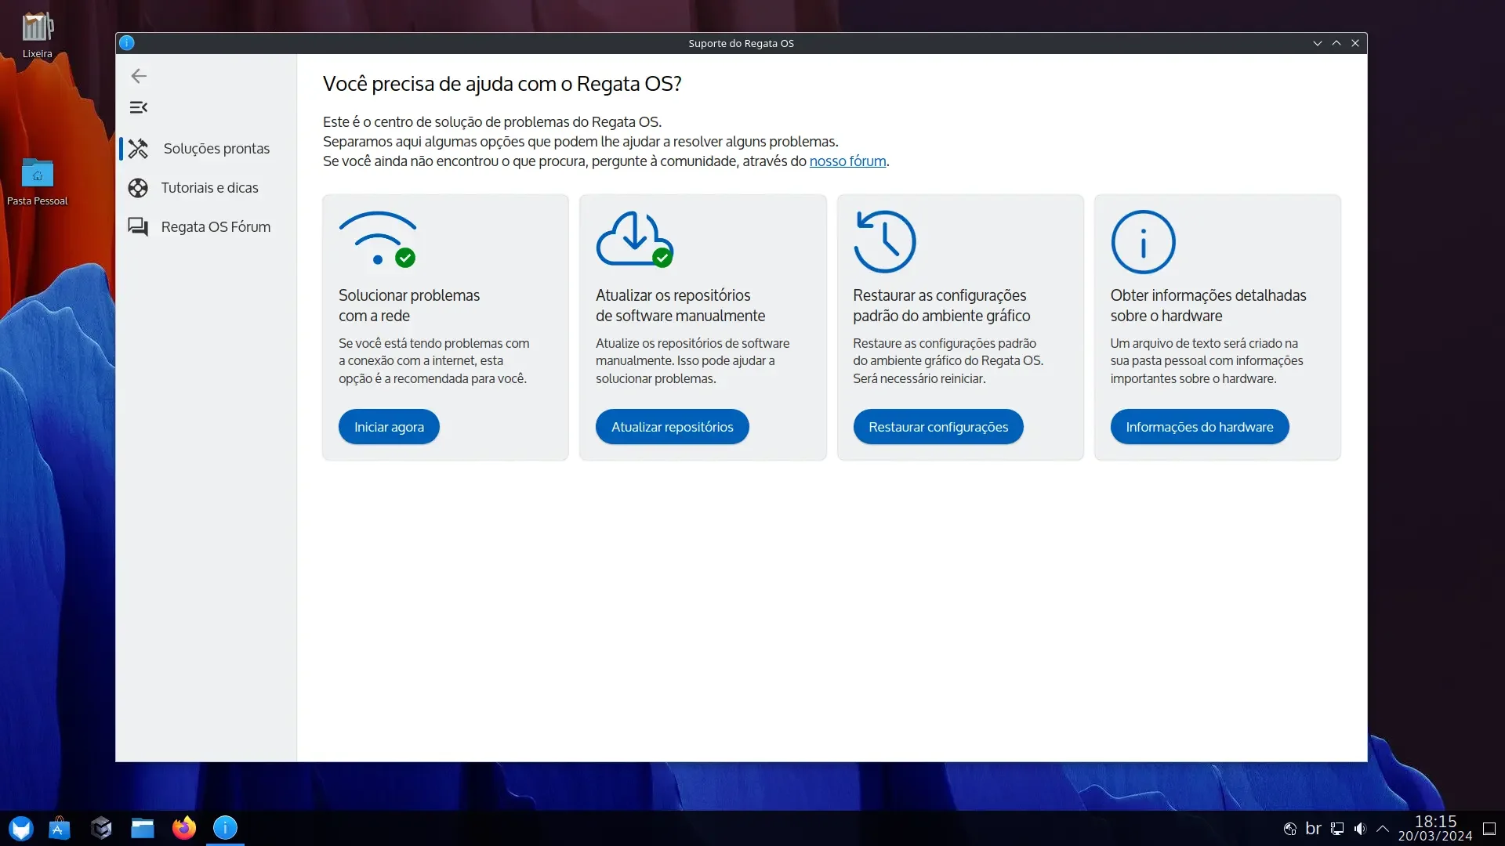Click Atualizar repositórios button
The height and width of the screenshot is (846, 1505).
(672, 427)
